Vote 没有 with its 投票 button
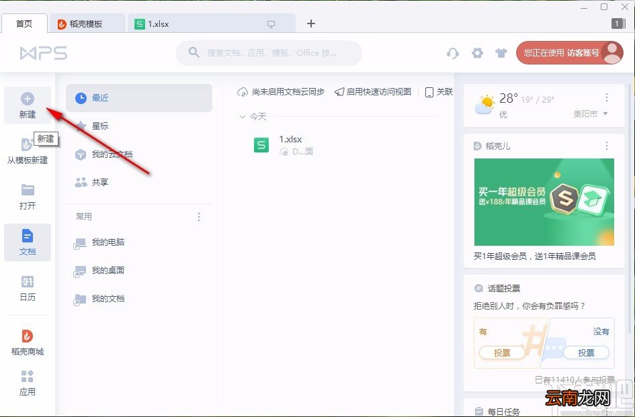 [586, 353]
